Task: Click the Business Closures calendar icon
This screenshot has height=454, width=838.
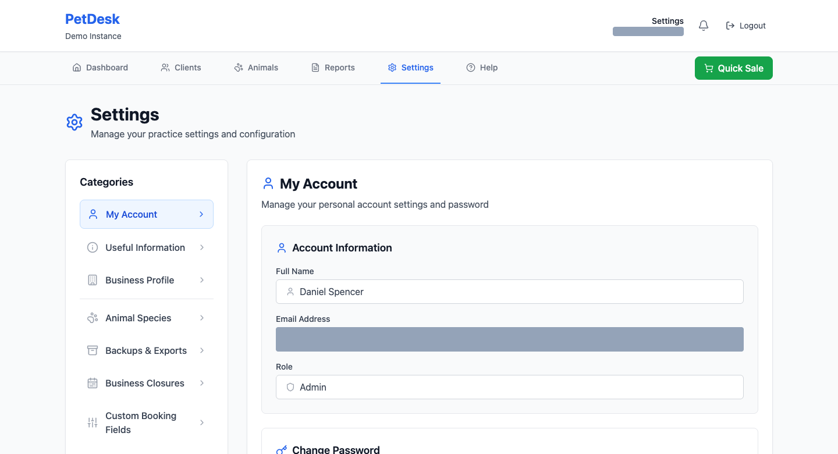Action: [93, 383]
